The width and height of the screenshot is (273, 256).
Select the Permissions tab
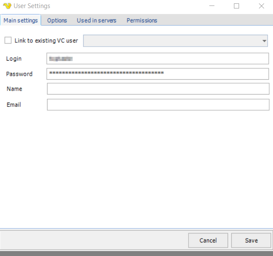click(x=142, y=20)
